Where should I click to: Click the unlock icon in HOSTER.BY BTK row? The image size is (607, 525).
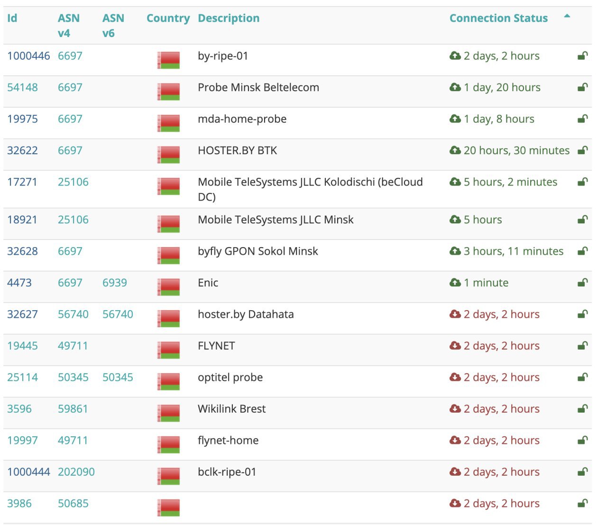pyautogui.click(x=583, y=150)
